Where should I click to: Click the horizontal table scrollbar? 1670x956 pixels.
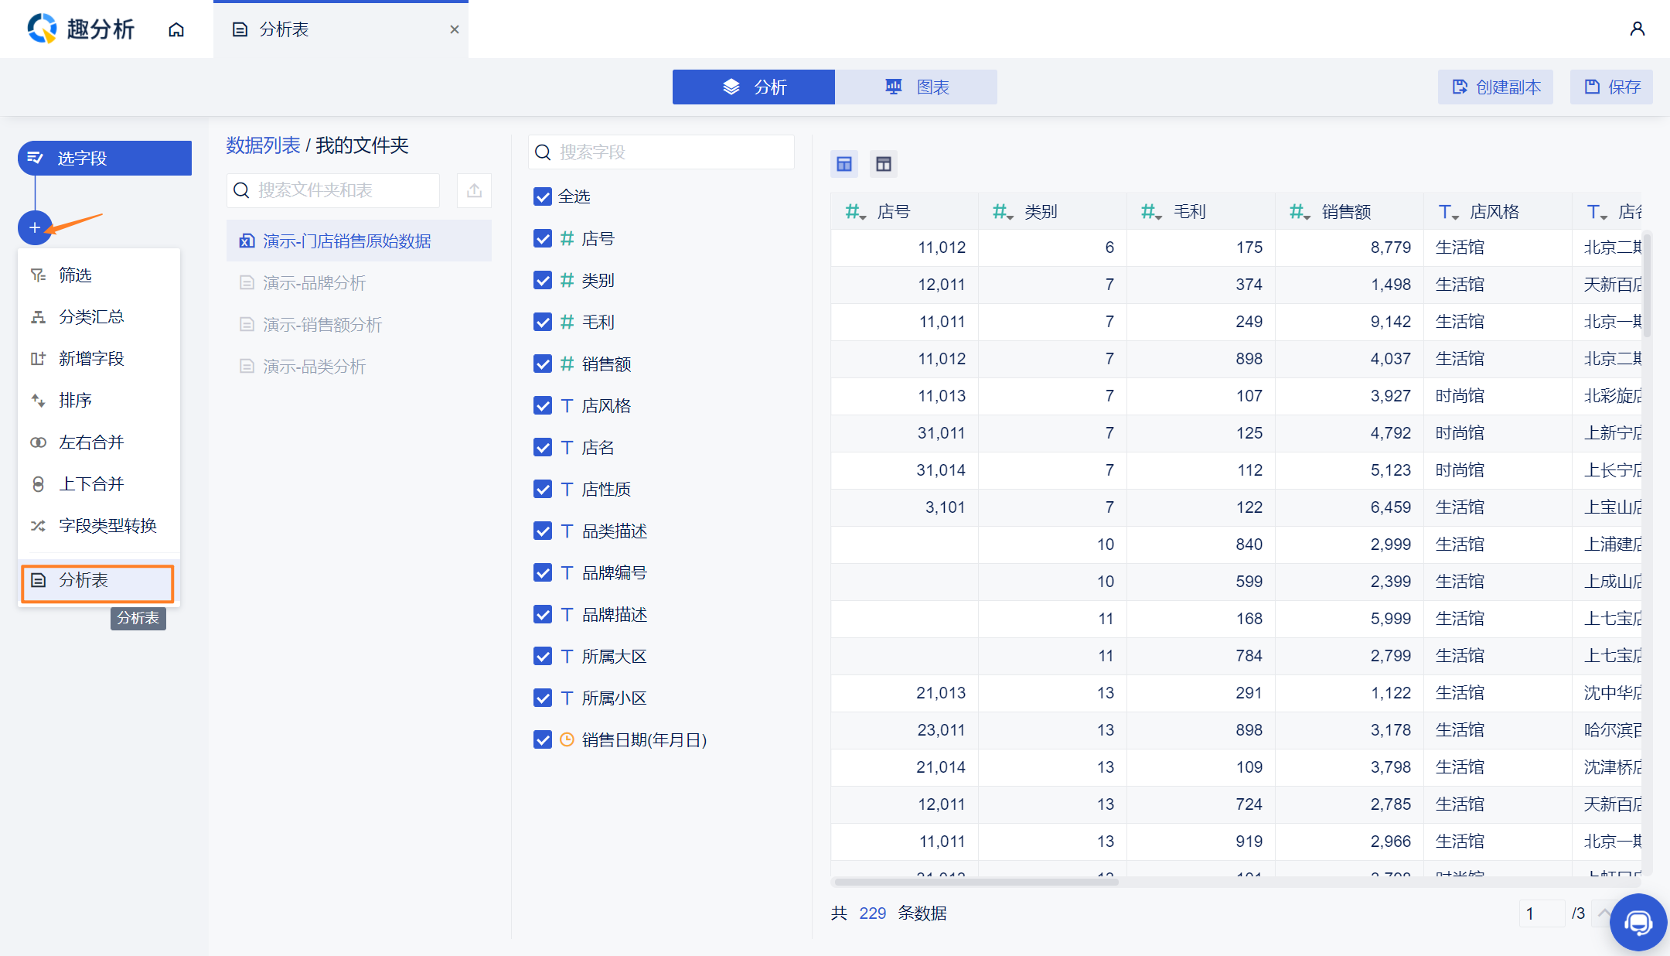tap(976, 882)
